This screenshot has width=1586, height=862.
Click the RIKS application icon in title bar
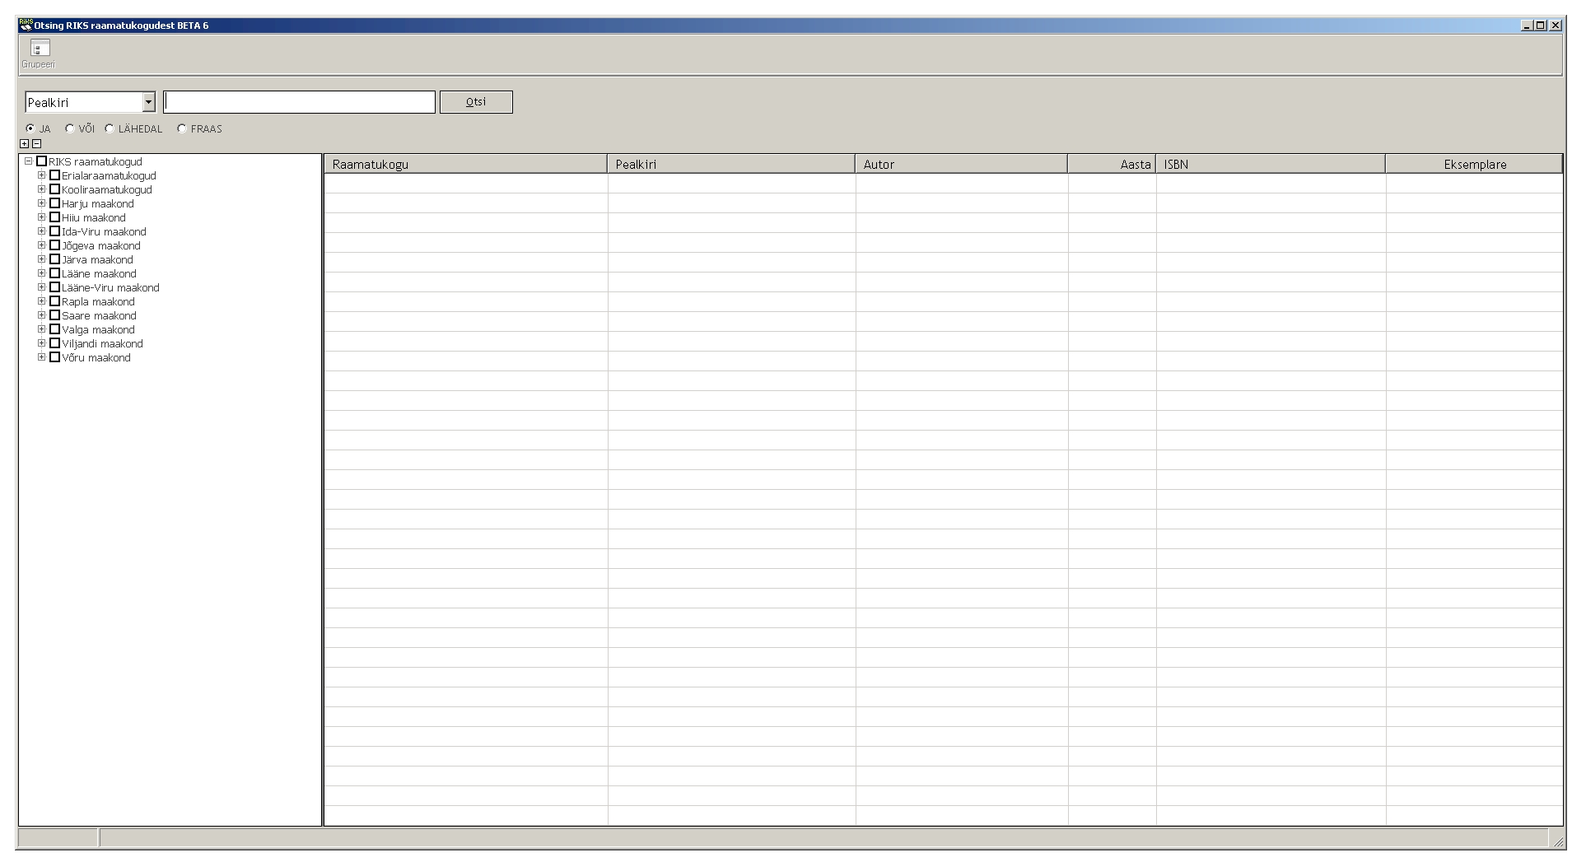coord(26,26)
